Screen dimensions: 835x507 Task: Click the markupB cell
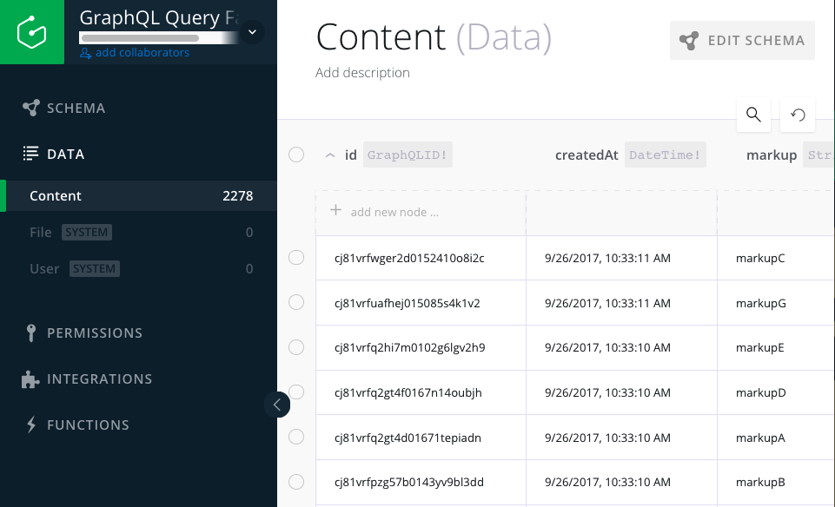click(777, 482)
